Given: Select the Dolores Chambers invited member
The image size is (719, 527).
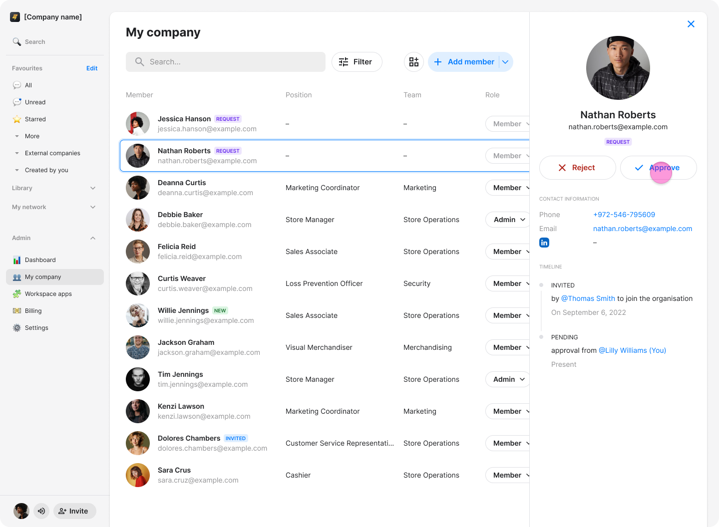Looking at the screenshot, I should (325, 443).
